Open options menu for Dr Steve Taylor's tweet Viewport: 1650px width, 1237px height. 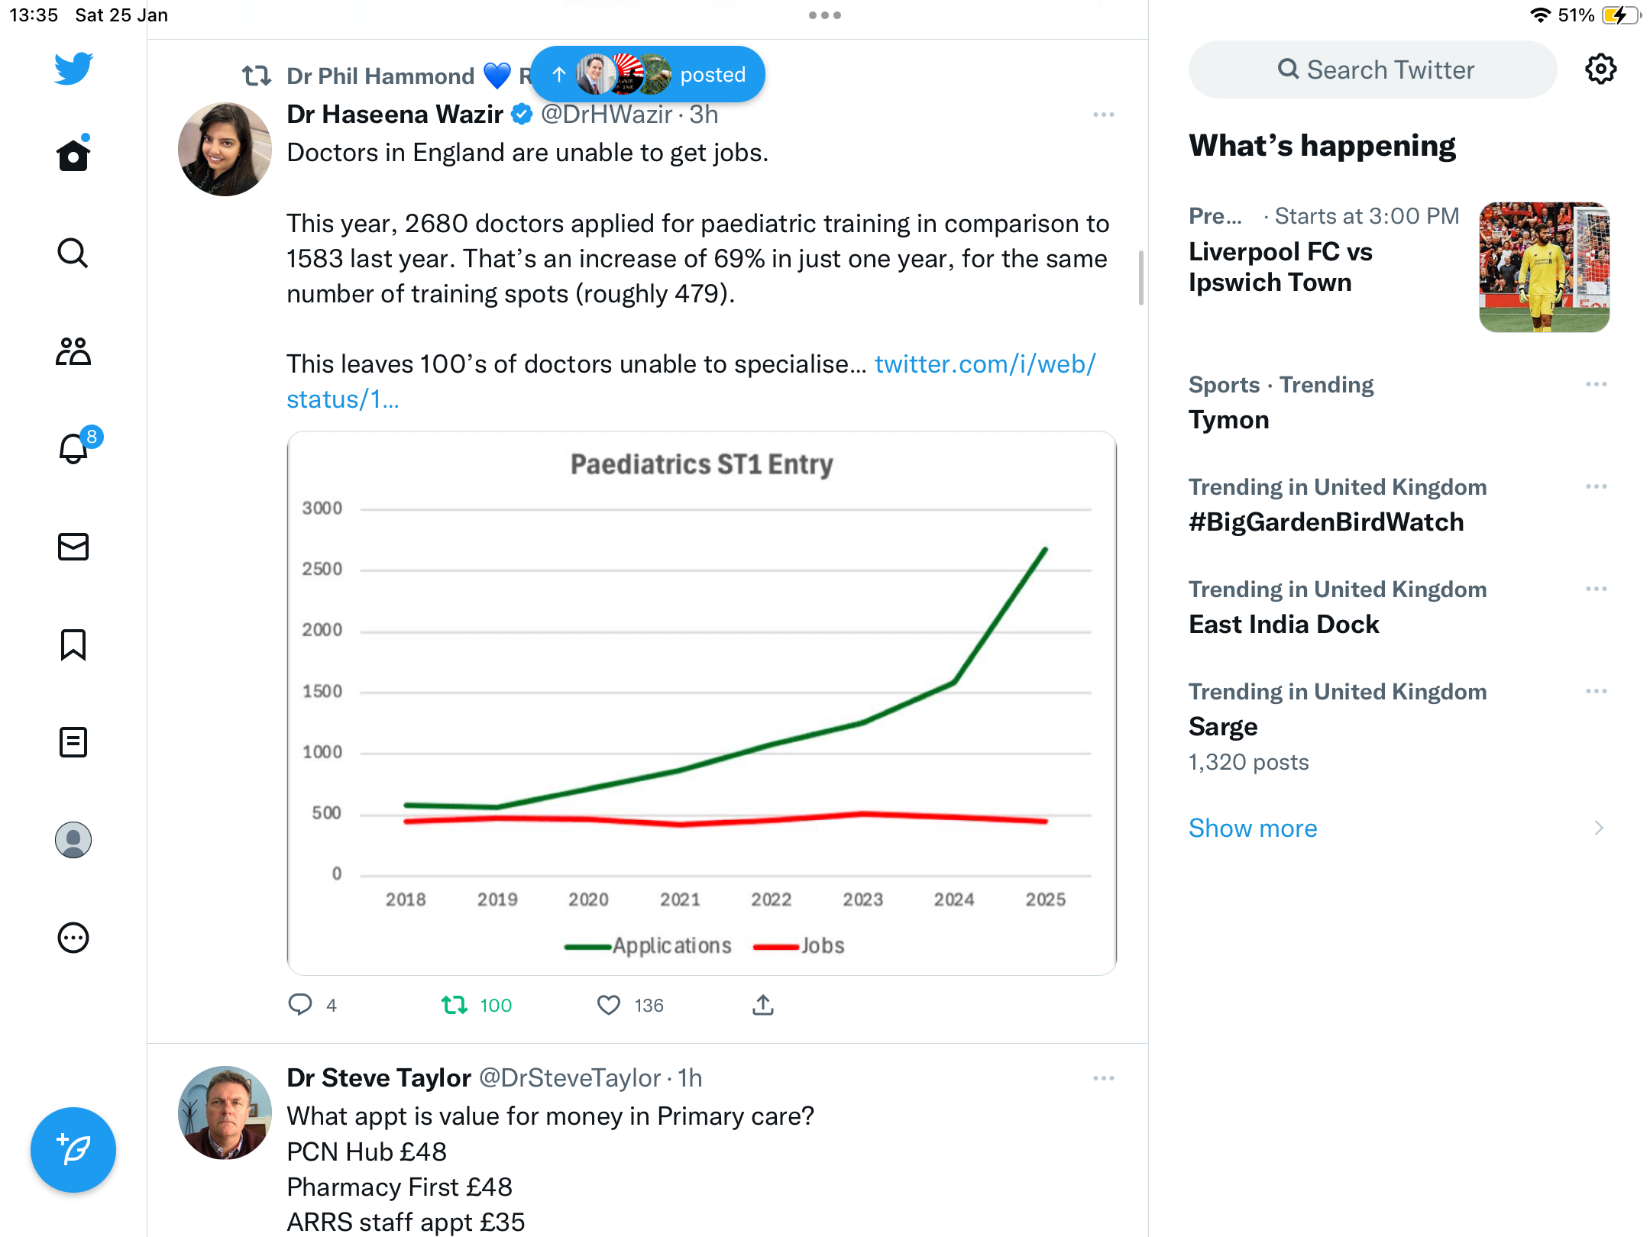tap(1104, 1078)
